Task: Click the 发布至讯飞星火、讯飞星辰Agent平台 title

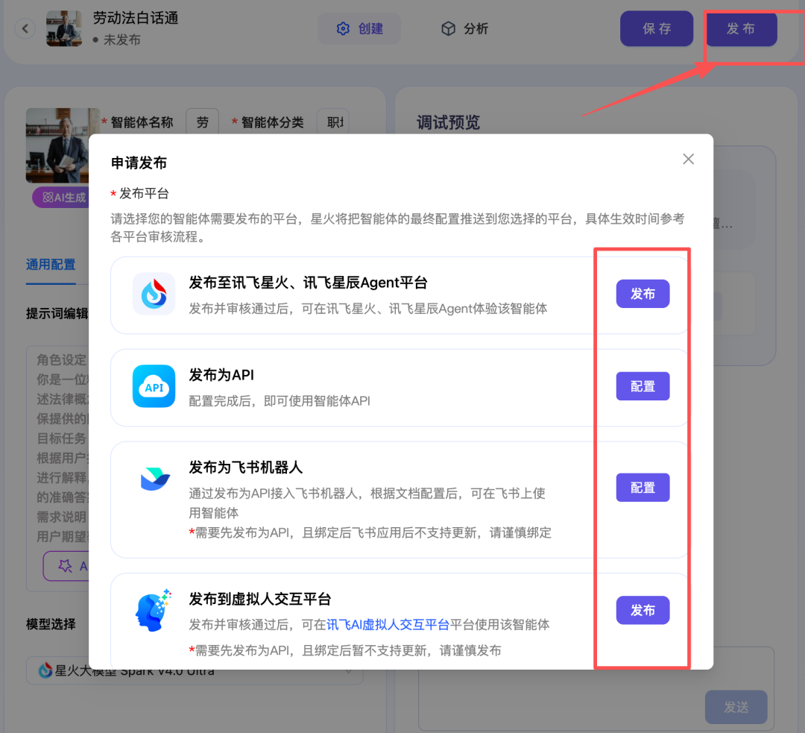Action: point(308,283)
